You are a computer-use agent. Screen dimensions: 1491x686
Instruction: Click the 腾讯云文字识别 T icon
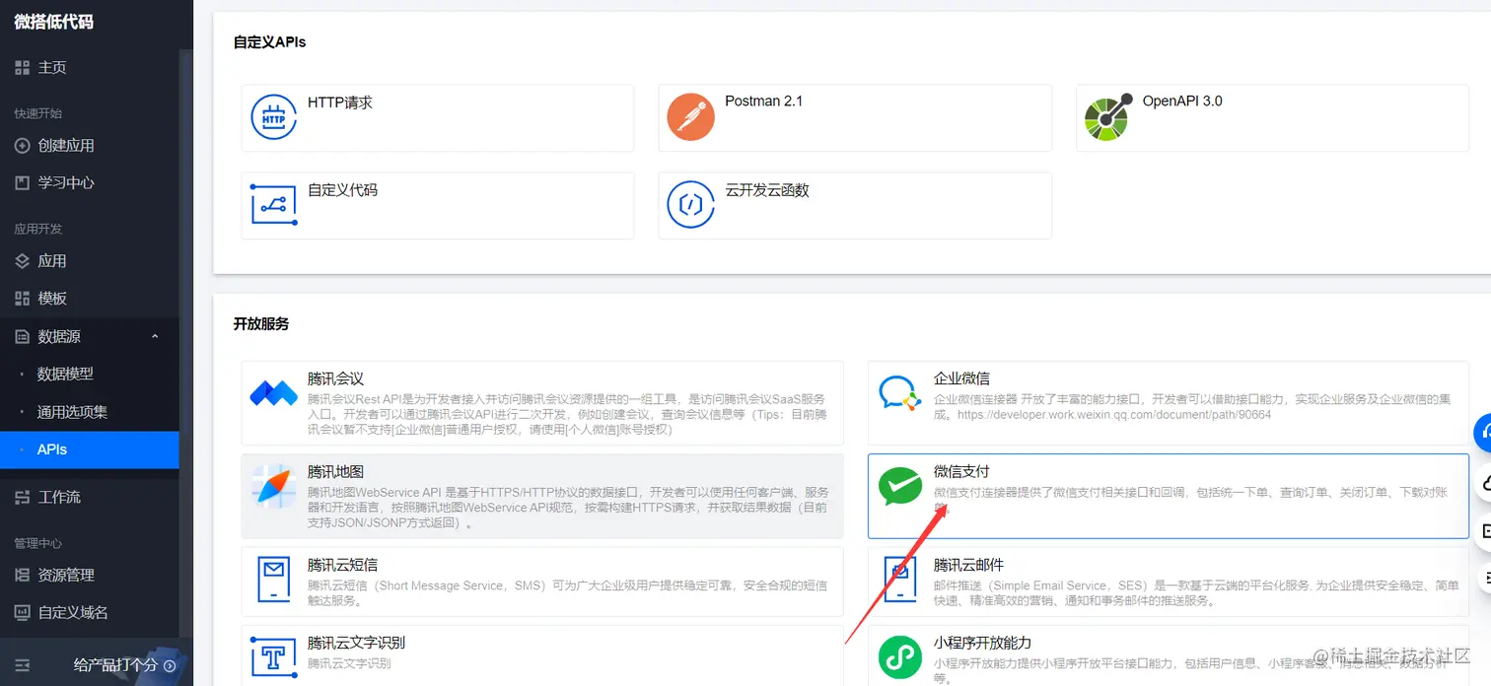pyautogui.click(x=273, y=657)
